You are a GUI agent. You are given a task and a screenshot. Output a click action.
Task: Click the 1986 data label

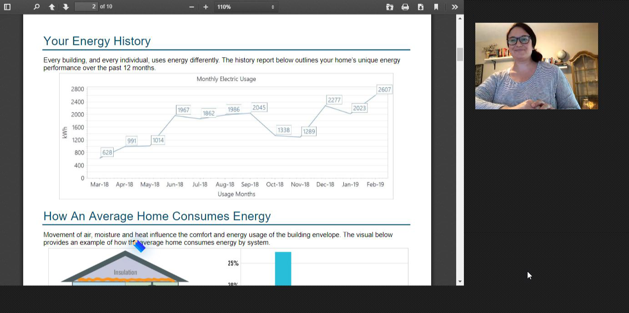[x=234, y=109]
